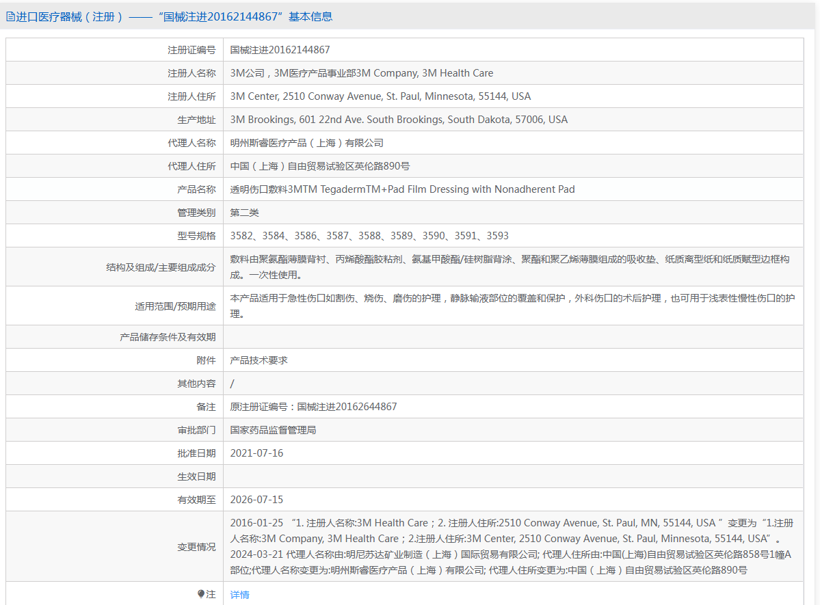Click the 代理人住所 label
The height and width of the screenshot is (605, 820).
tap(191, 165)
